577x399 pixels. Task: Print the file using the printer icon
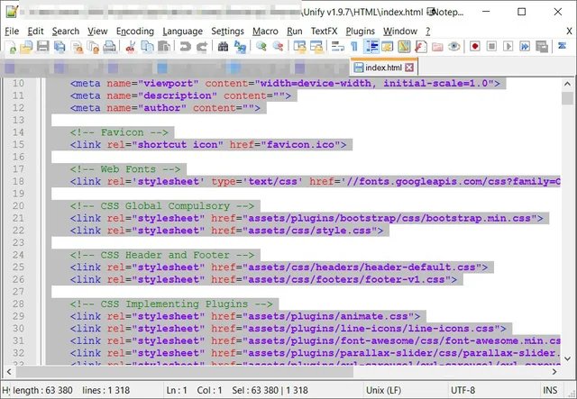point(109,47)
